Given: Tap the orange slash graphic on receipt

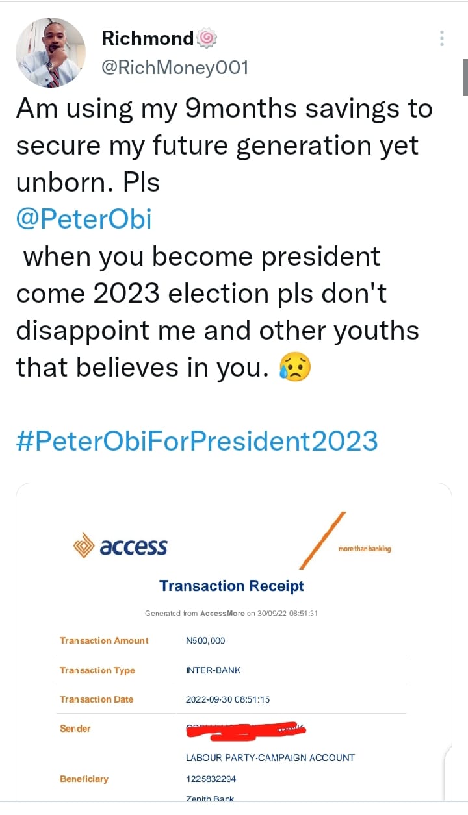Looking at the screenshot, I should tap(322, 540).
